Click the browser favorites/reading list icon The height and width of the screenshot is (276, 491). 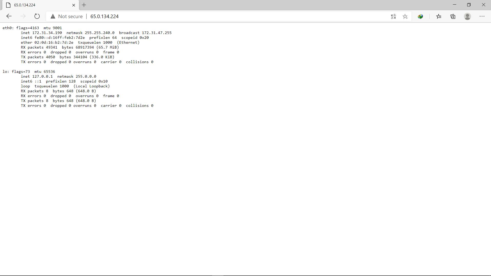click(x=439, y=16)
